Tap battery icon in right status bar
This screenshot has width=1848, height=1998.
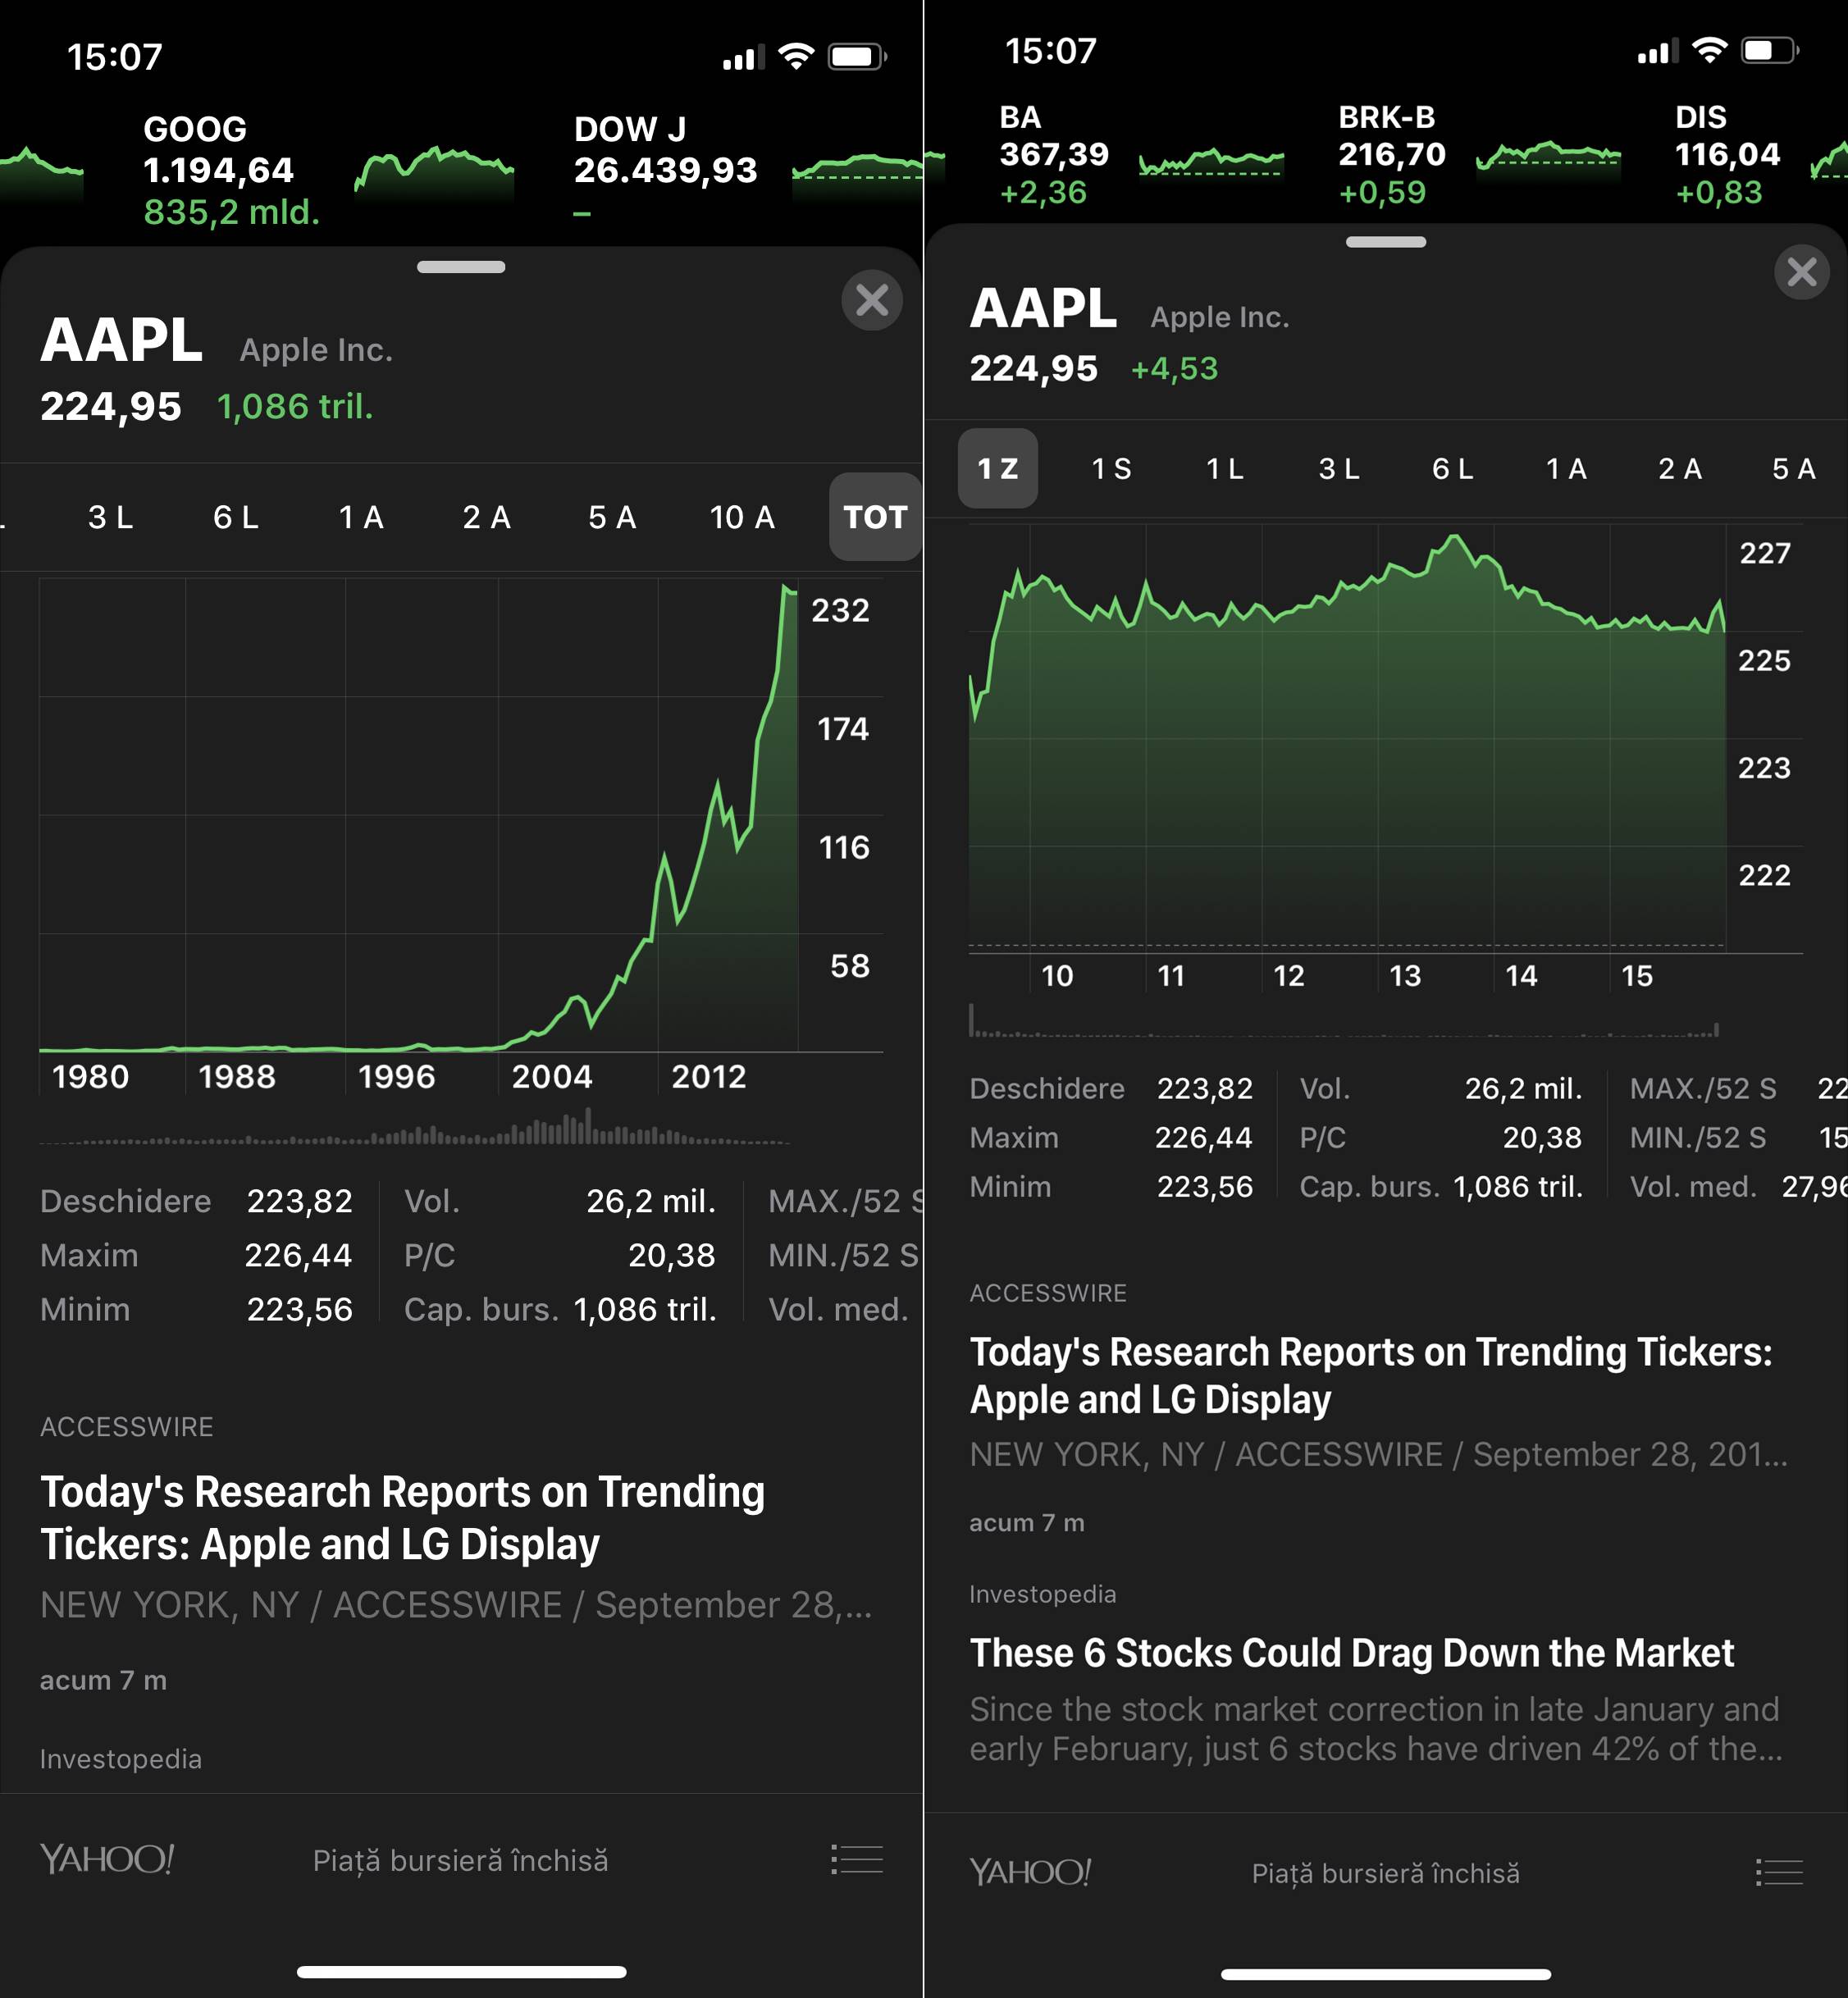1769,50
